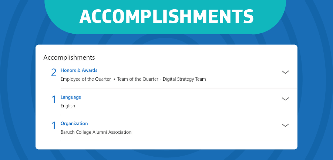Open the Language heading link
Viewport: 333px width, 160px height.
coord(71,97)
